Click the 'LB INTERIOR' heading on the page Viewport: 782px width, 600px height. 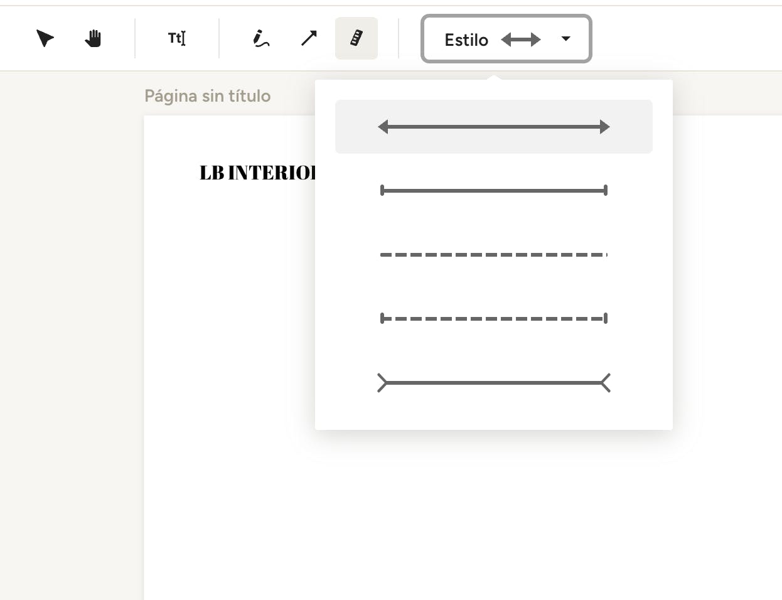[x=257, y=173]
